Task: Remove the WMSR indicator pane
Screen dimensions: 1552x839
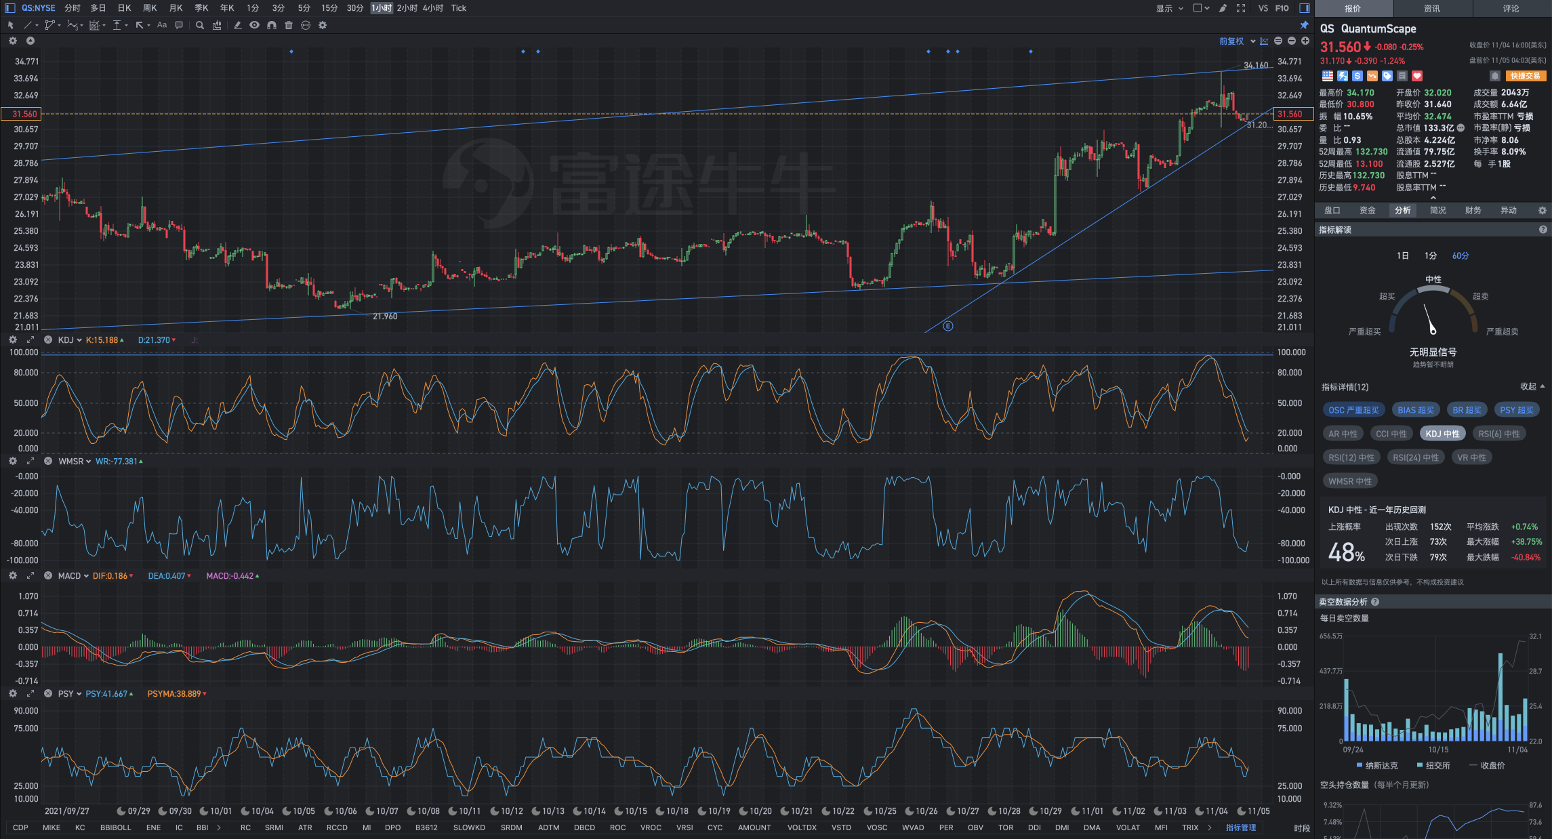Action: pos(48,461)
